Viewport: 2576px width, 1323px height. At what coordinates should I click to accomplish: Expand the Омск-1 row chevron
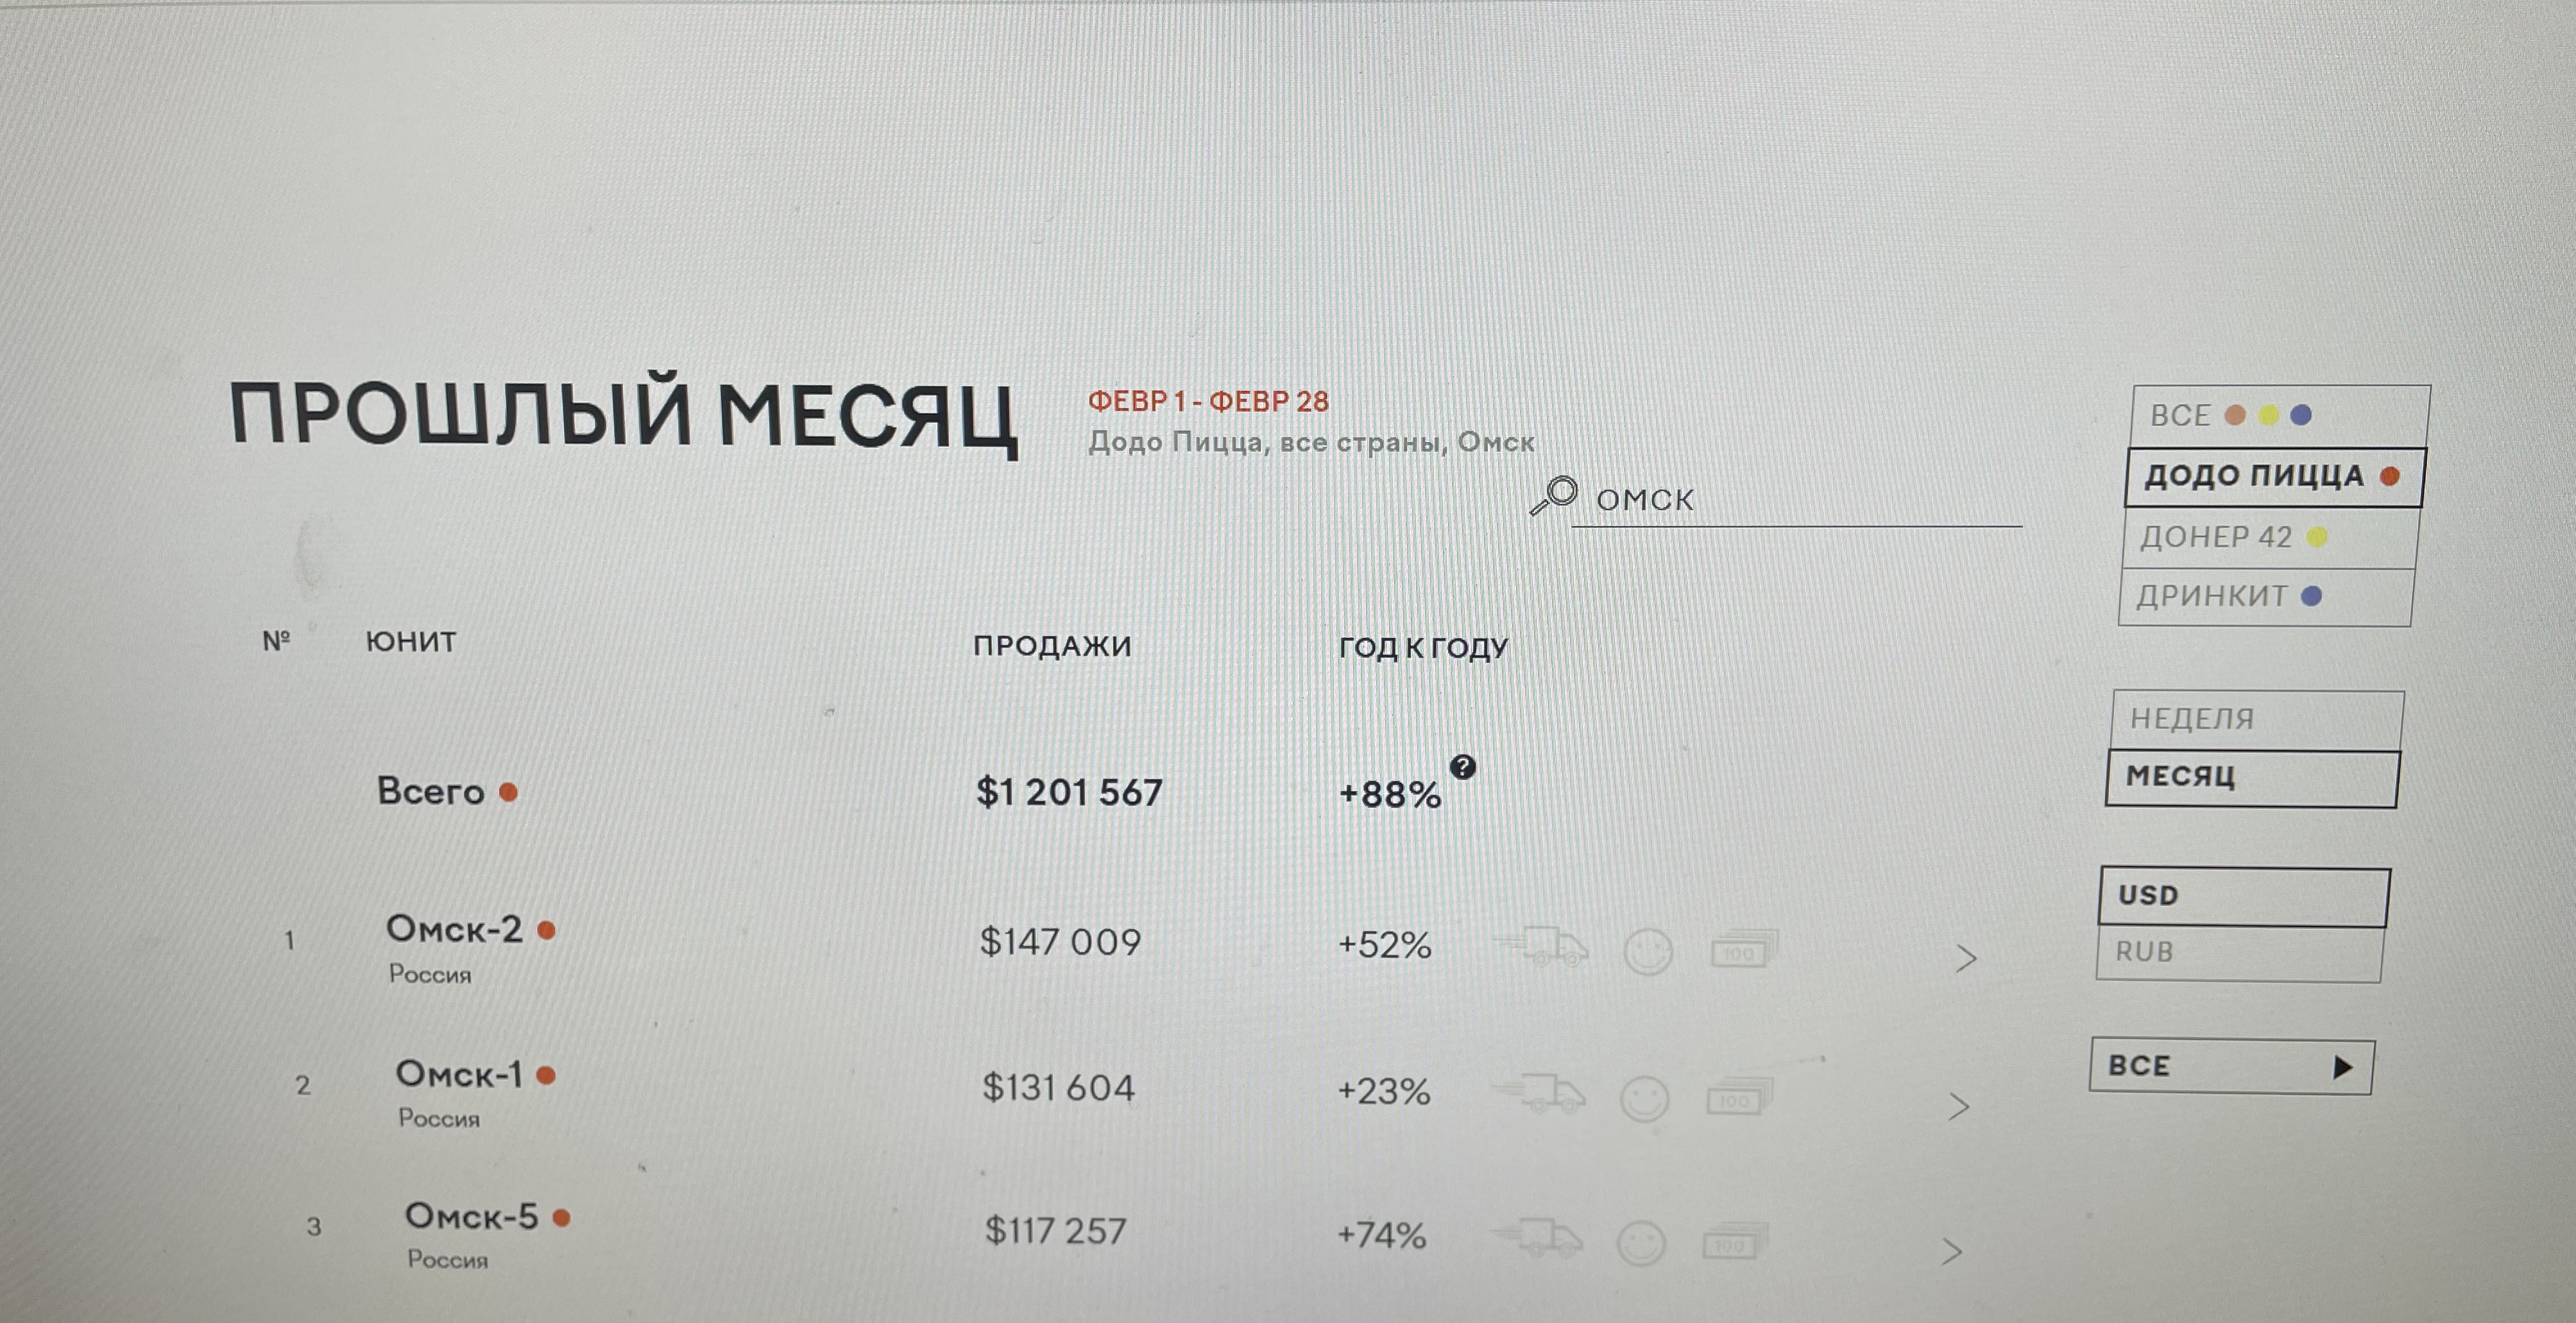pyautogui.click(x=1959, y=1106)
